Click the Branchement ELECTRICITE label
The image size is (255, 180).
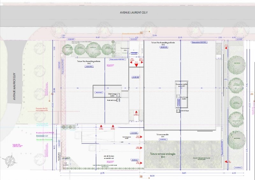tap(45, 132)
